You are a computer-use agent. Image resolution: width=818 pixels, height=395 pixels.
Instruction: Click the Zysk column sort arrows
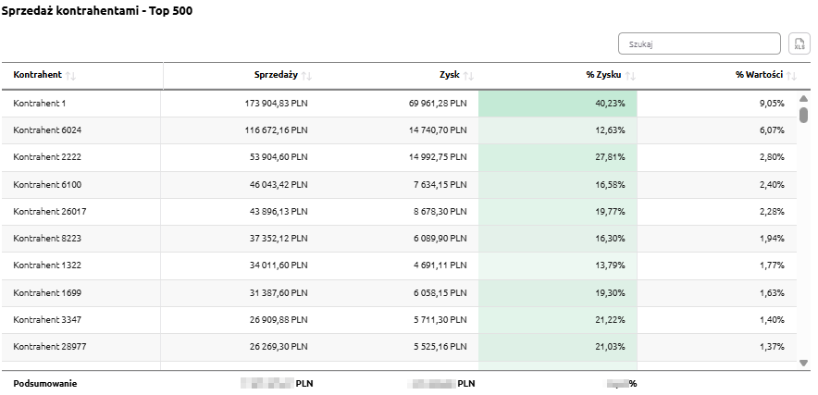click(468, 76)
